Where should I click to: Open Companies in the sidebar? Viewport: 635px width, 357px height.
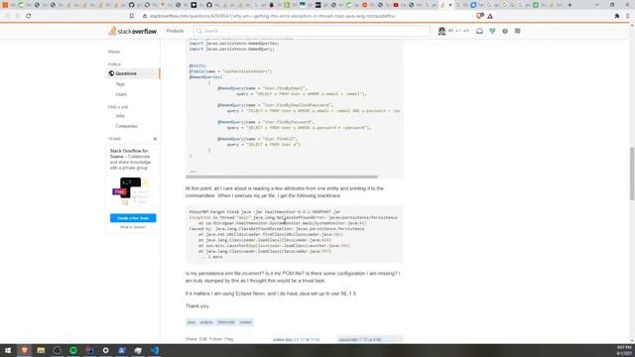126,126
